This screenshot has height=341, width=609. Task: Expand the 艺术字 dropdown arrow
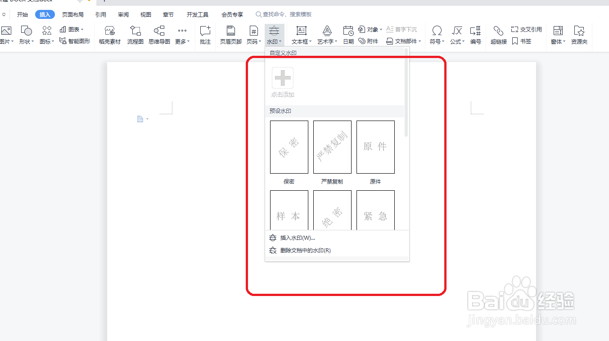tap(336, 42)
